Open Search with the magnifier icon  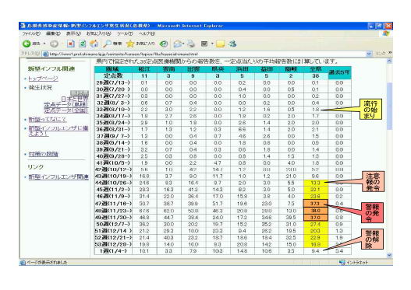point(107,44)
